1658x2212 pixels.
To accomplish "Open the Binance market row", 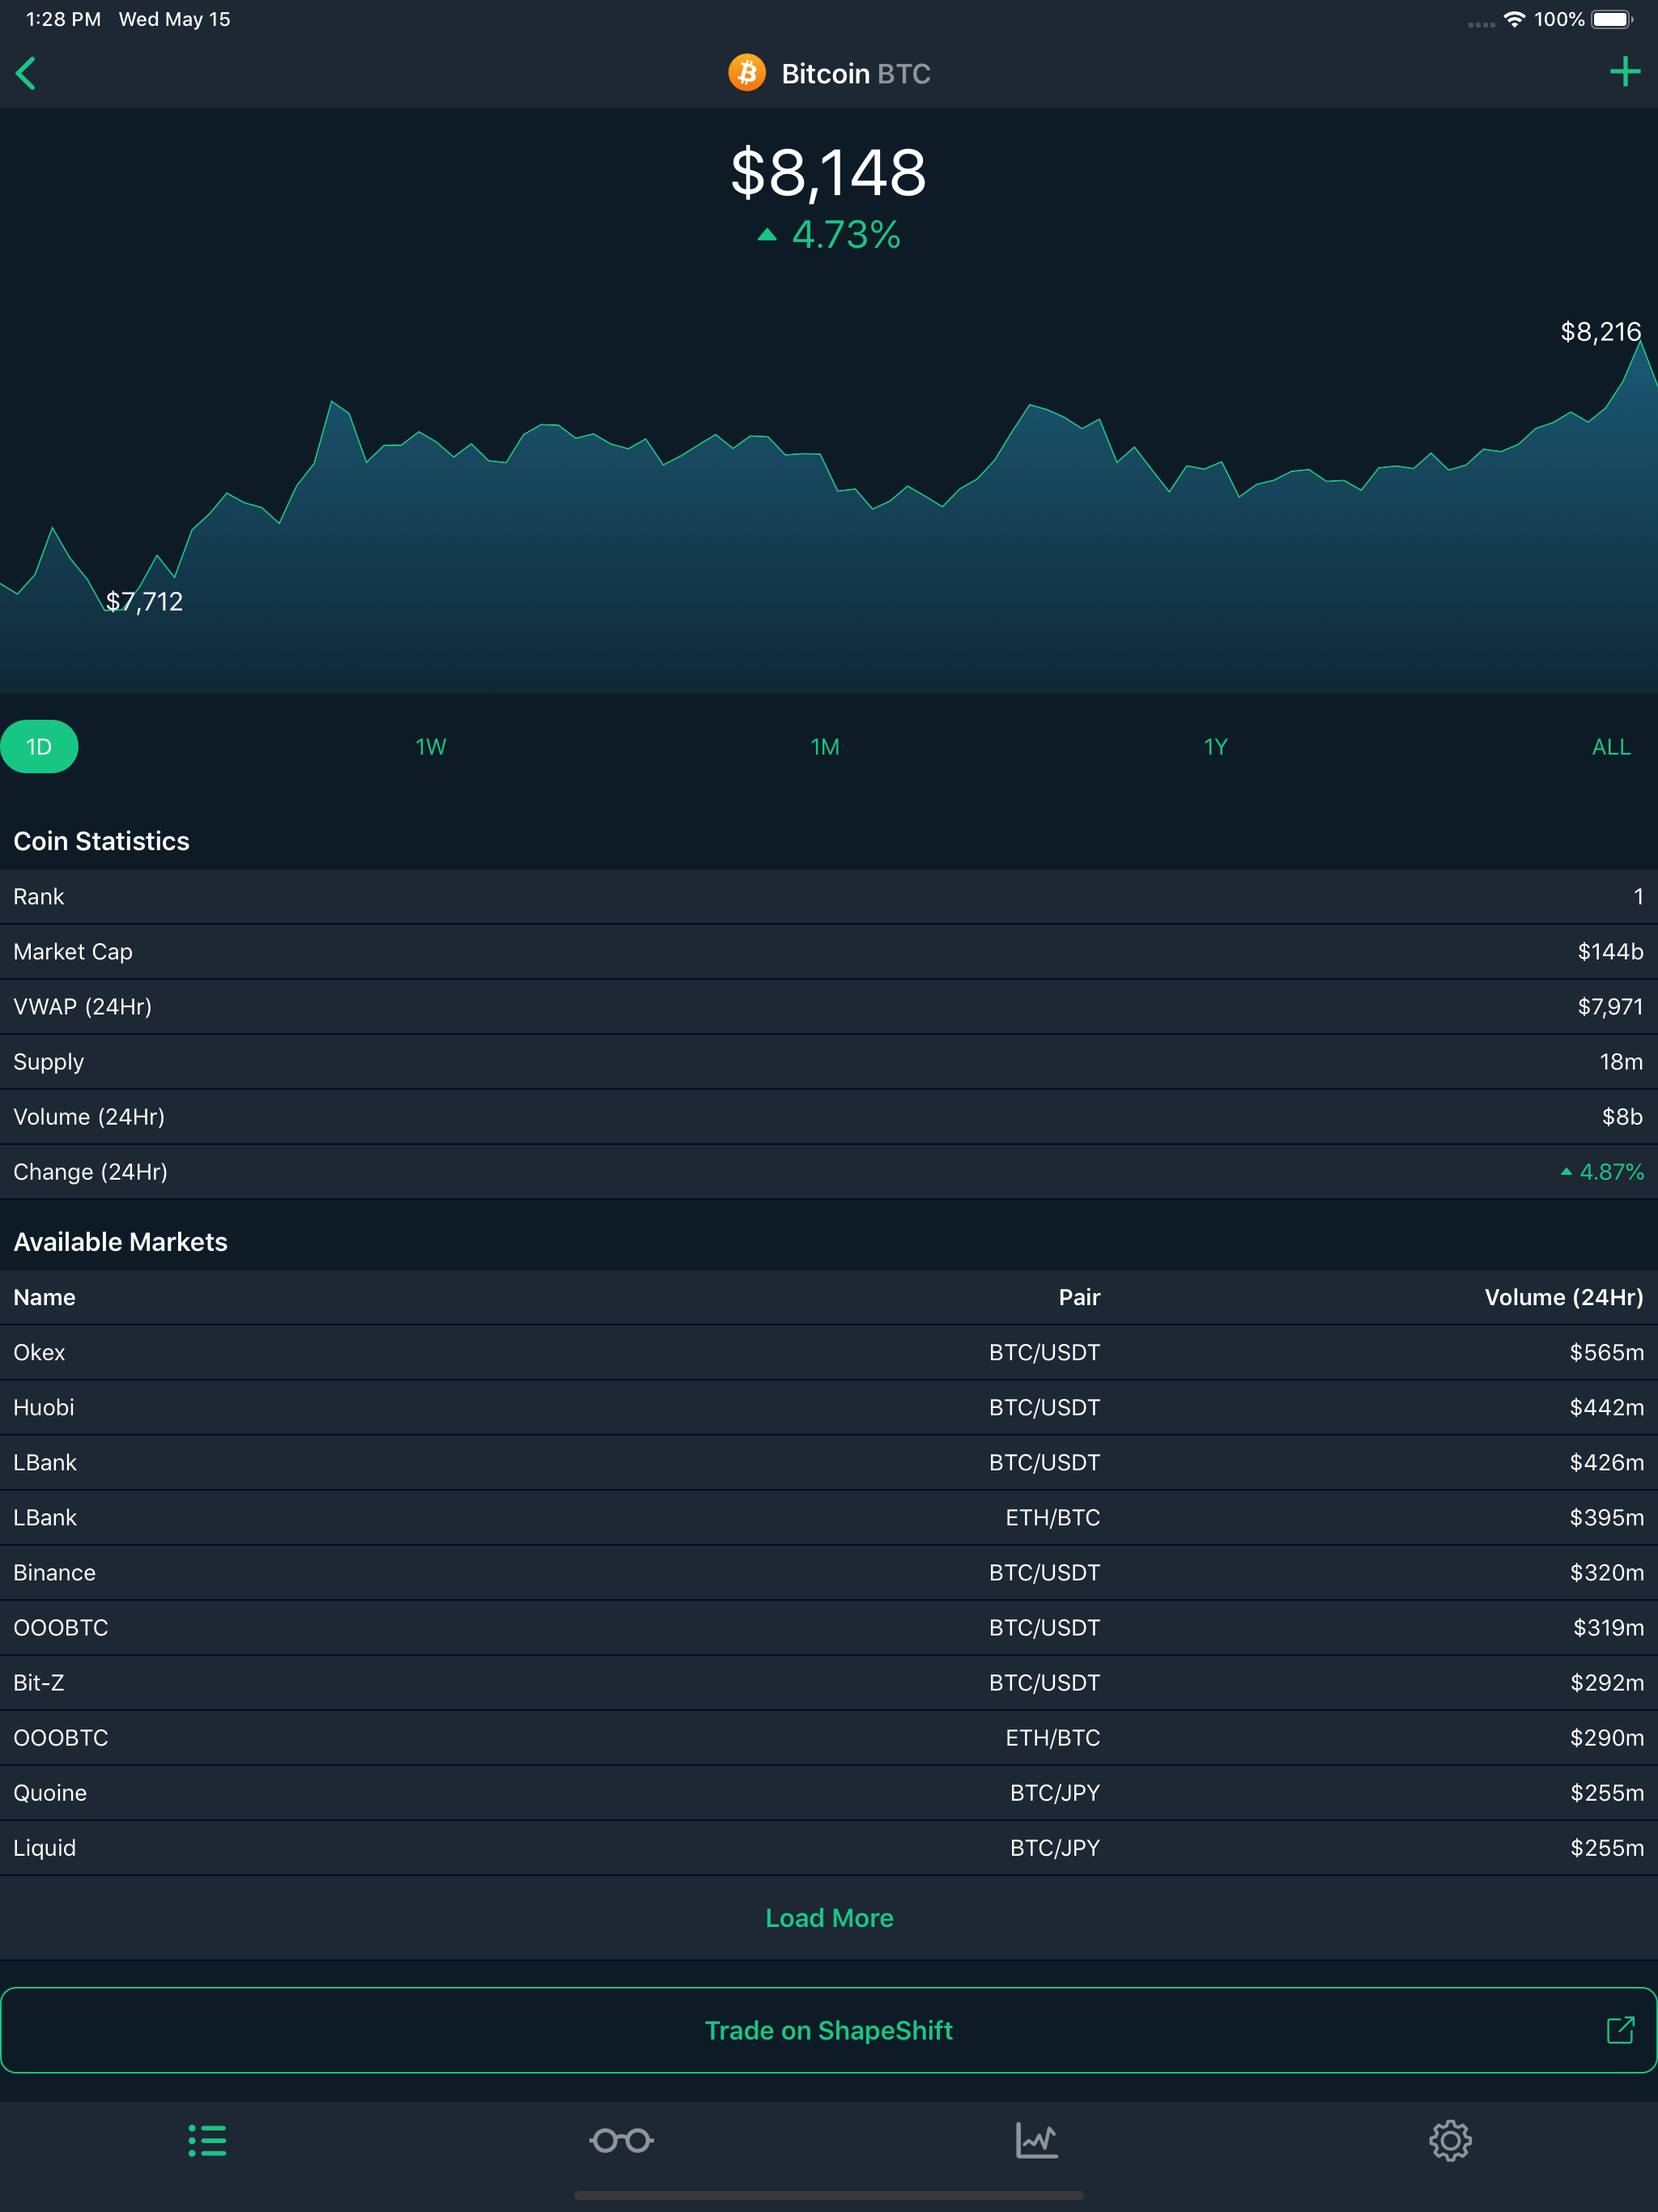I will [829, 1573].
